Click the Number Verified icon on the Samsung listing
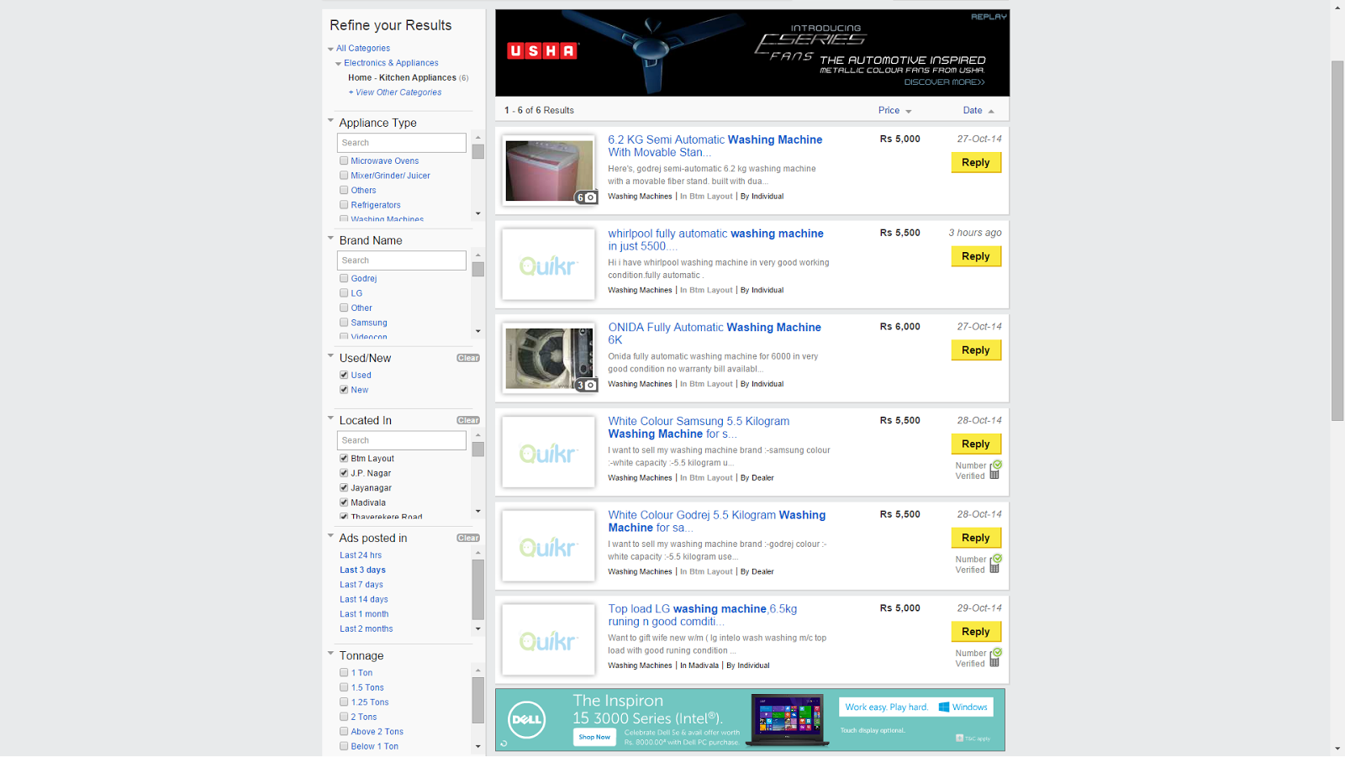 point(995,470)
